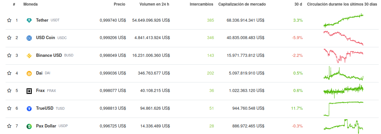Toggle the favorite star for Tether
Image resolution: width=381 pixels, height=134 pixels.
point(9,20)
